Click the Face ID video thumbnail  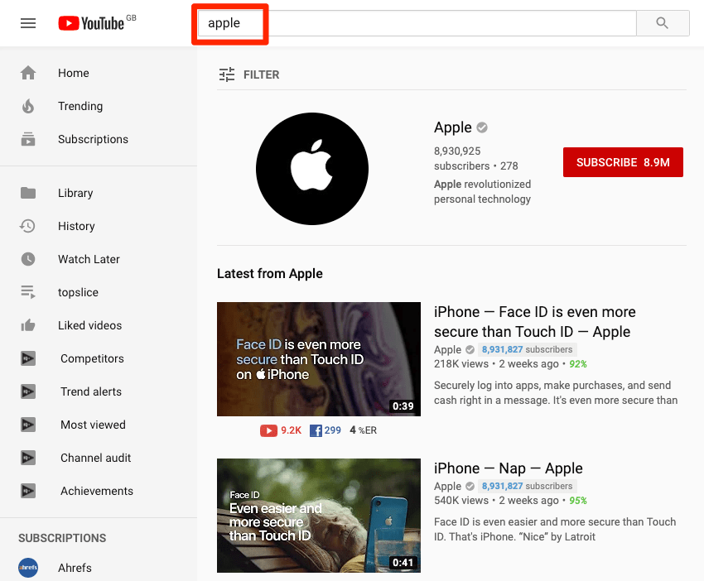click(x=318, y=358)
